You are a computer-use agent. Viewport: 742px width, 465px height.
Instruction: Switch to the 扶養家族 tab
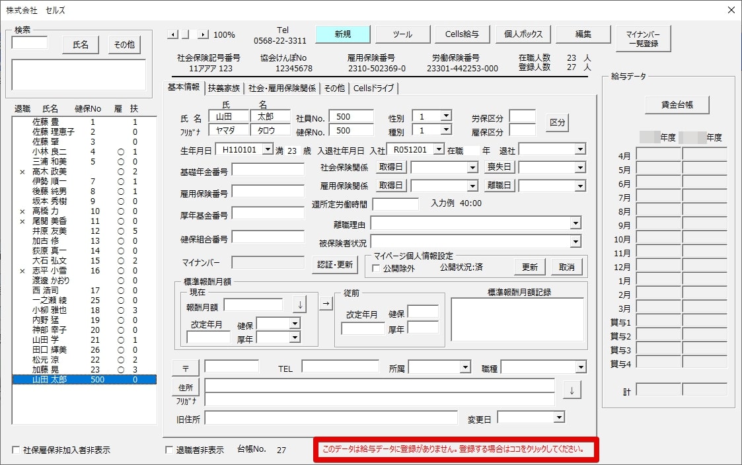pyautogui.click(x=224, y=88)
